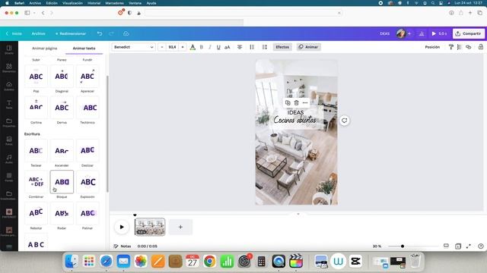Click the redo arrow in header
Image resolution: width=487 pixels, height=273 pixels.
112,33
